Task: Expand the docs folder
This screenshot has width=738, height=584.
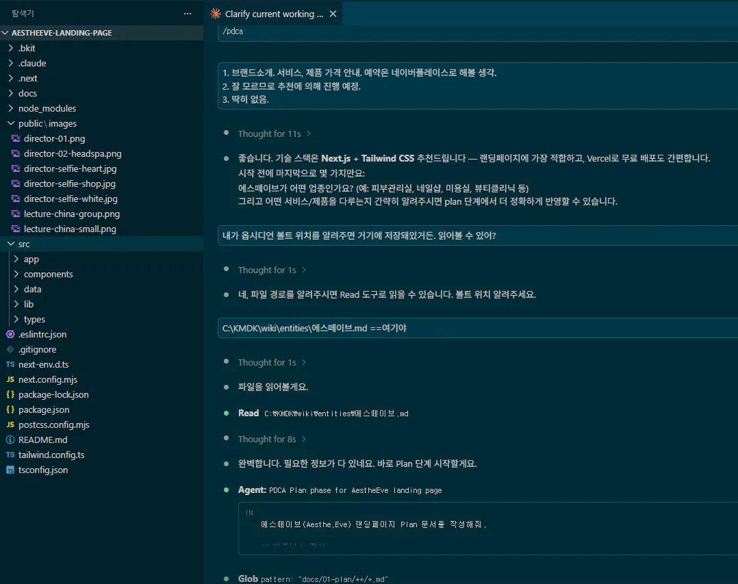Action: (x=11, y=93)
